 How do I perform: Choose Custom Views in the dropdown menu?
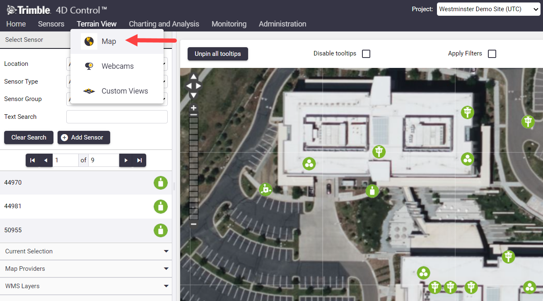117,91
